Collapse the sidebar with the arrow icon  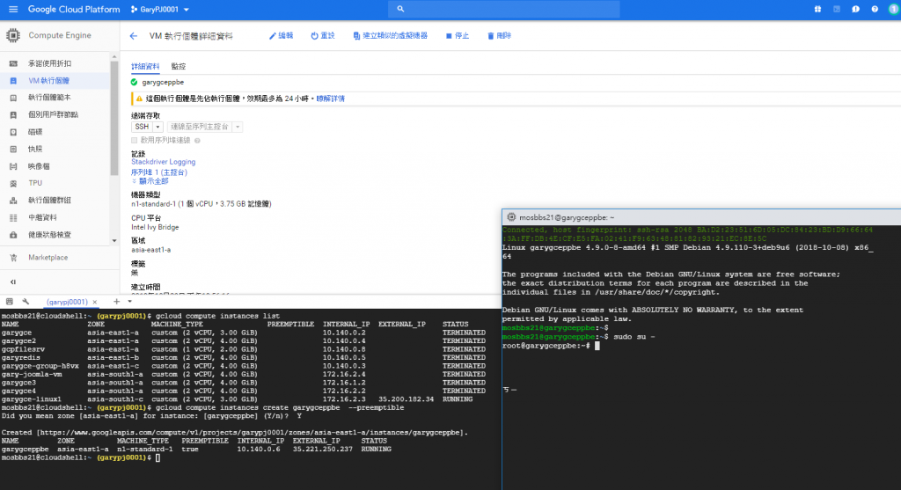[x=13, y=282]
